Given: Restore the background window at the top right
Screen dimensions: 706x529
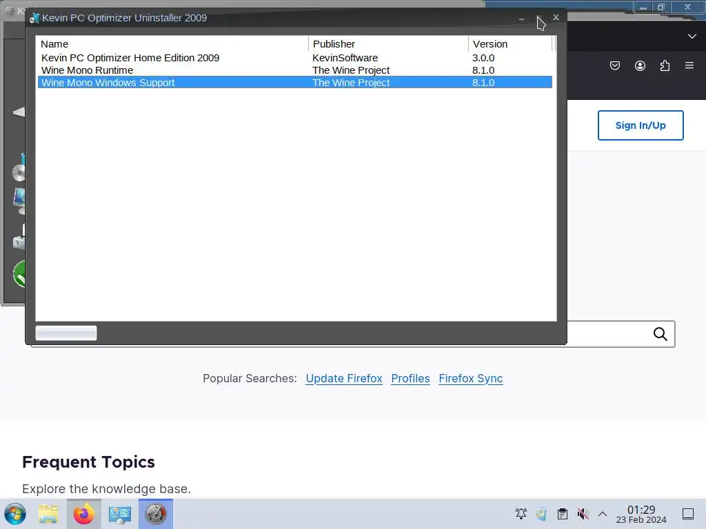Looking at the screenshot, I should pos(661,7).
